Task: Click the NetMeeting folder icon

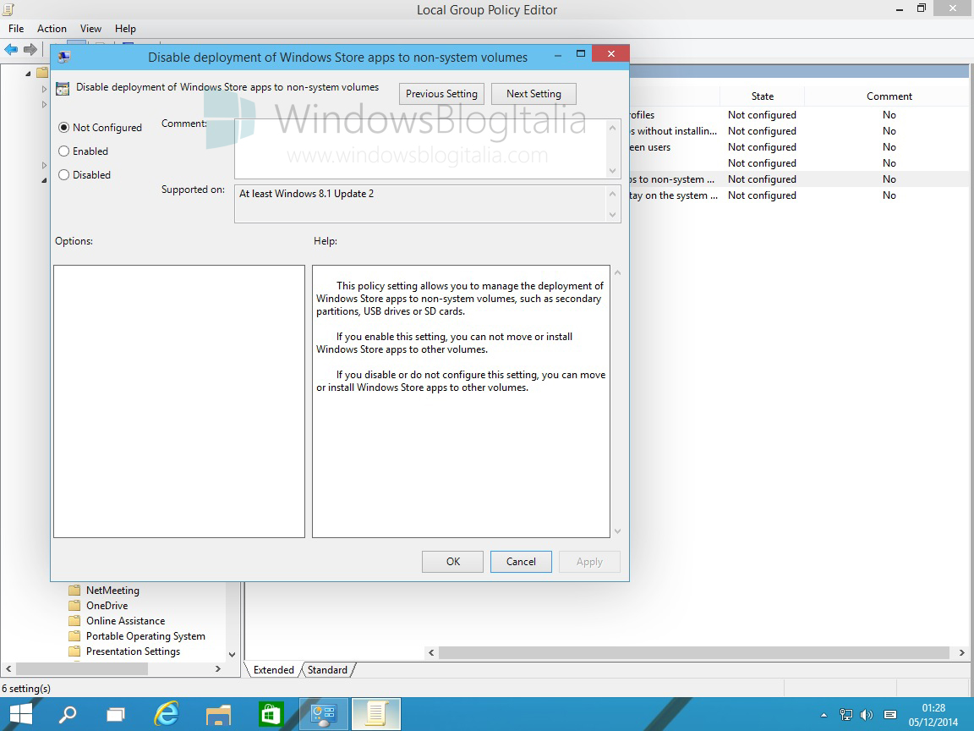Action: [74, 590]
